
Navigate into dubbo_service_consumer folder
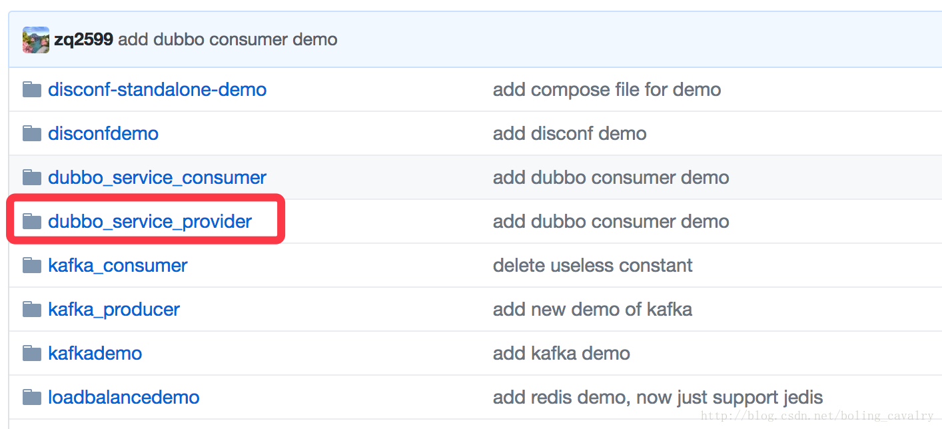(x=157, y=178)
